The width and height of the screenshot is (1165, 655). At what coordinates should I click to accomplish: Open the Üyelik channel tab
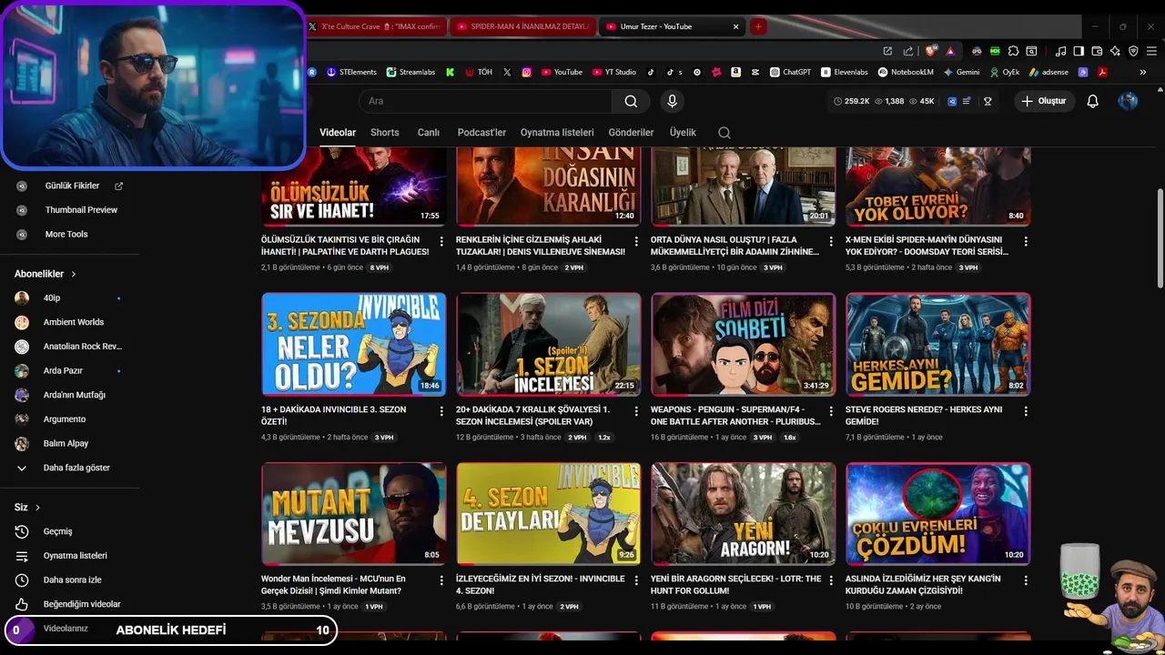pyautogui.click(x=683, y=133)
